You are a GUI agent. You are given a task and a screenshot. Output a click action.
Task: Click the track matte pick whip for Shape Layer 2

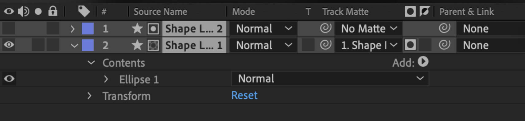pos(325,28)
